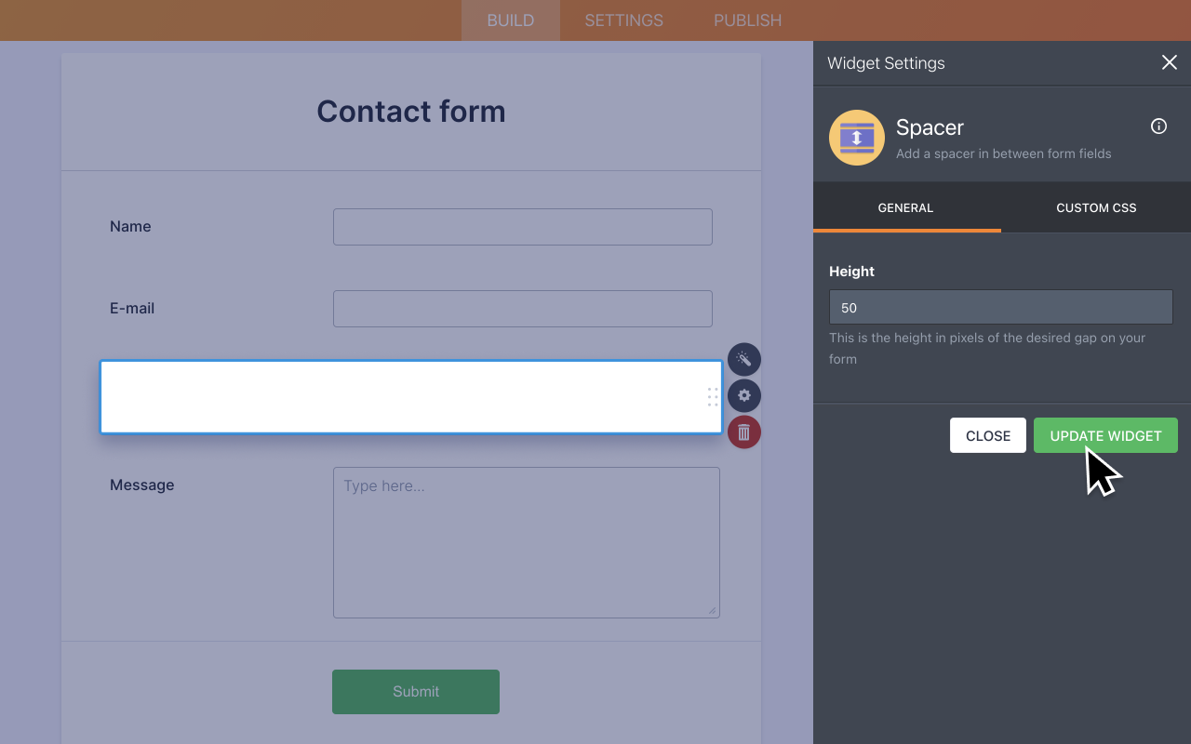Switch to the BUILD section
This screenshot has height=744, width=1191.
510,20
